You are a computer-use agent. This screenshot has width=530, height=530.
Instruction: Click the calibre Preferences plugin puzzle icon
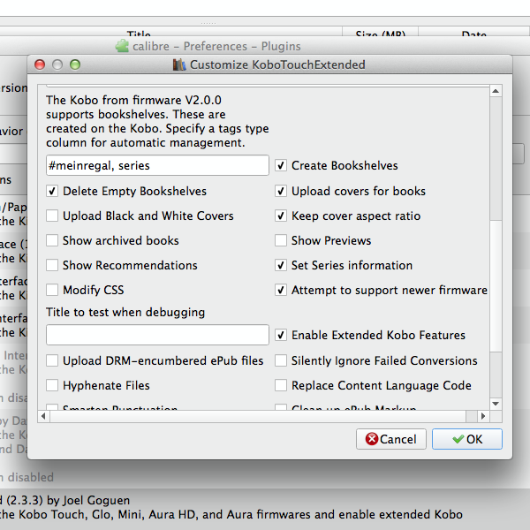pos(122,46)
